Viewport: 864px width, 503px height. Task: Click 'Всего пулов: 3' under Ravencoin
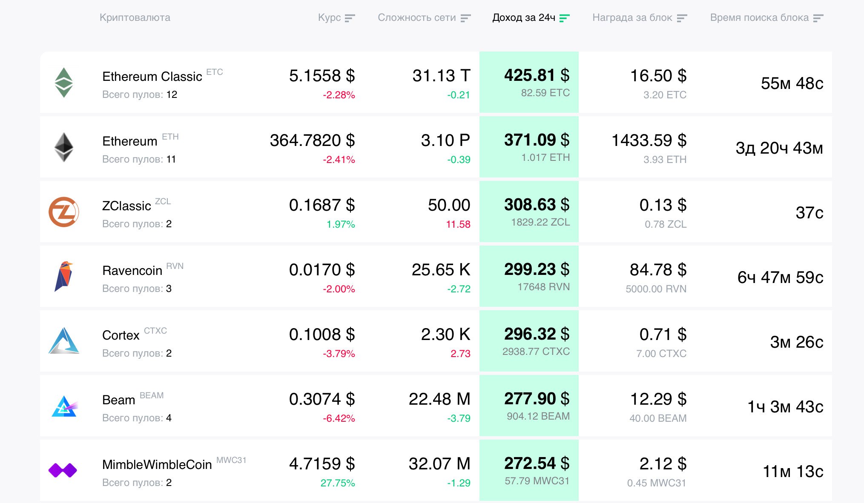pos(137,289)
